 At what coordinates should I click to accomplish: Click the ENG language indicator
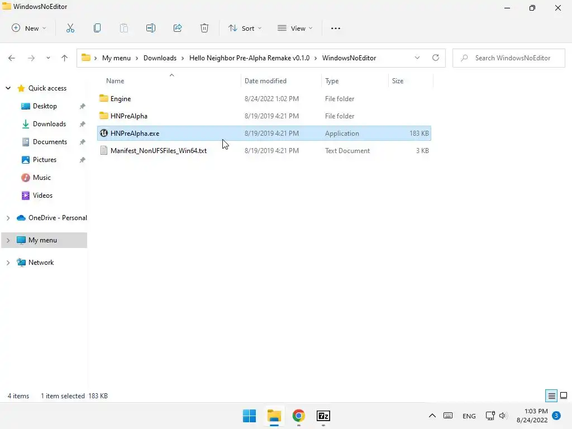tap(469, 416)
